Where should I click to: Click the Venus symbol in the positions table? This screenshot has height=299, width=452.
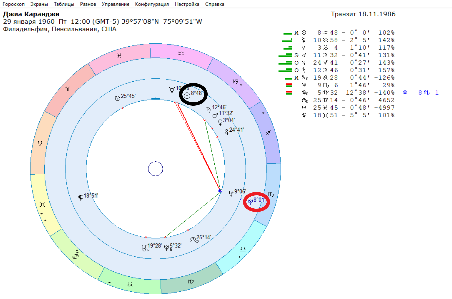click(304, 48)
